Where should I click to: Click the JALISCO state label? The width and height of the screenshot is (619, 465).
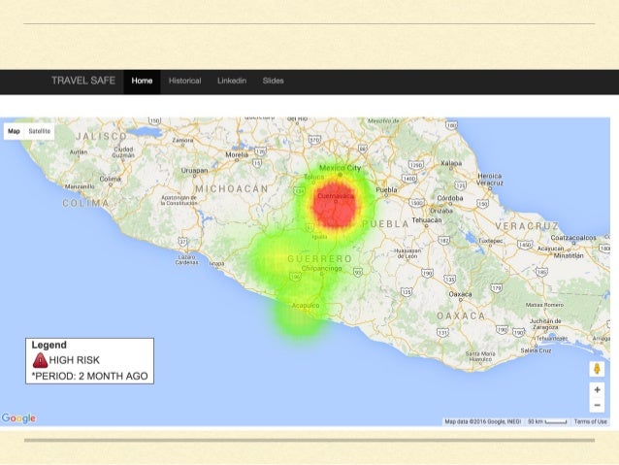101,136
